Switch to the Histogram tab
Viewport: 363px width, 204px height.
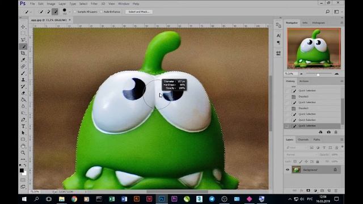(319, 23)
